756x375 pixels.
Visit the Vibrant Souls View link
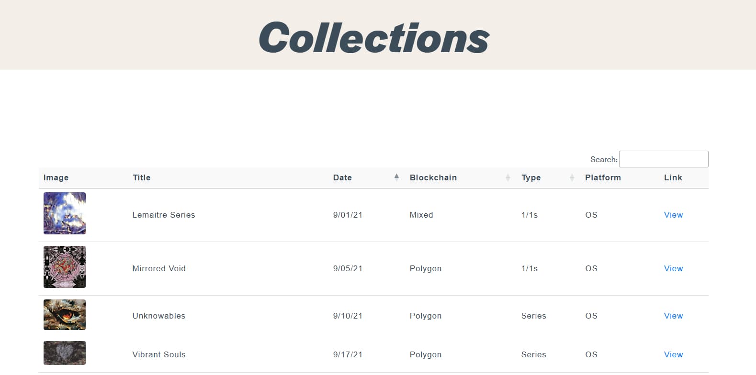673,354
